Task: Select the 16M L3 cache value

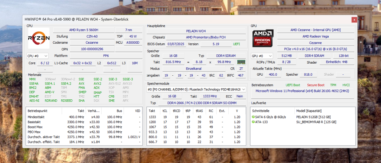Action: 135,63
